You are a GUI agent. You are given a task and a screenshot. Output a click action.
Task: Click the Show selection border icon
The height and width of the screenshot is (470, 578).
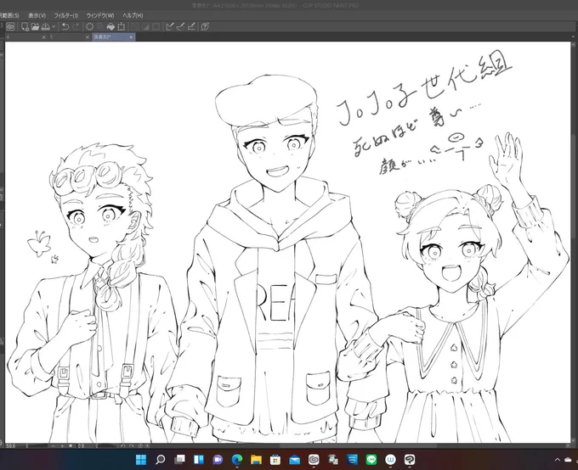coord(156,26)
